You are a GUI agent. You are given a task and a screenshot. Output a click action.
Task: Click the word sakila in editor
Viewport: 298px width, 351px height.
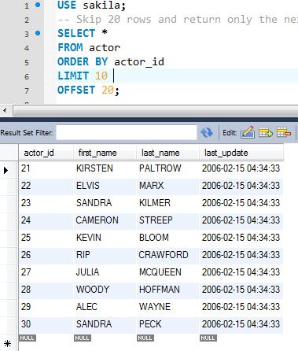tap(101, 5)
